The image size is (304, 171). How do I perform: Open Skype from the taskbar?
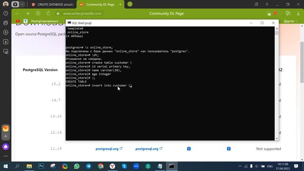pos(124,166)
